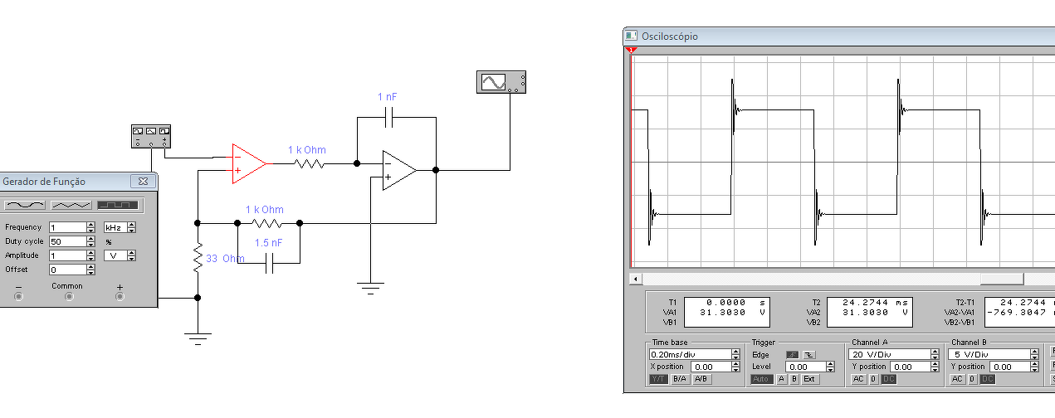Select the sine wave waveform button

coord(25,204)
